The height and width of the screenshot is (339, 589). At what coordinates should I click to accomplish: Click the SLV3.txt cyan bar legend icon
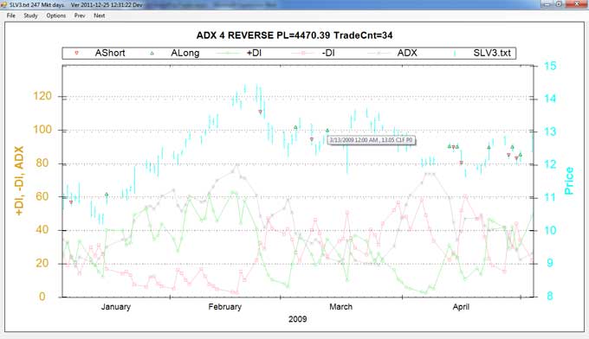click(x=455, y=54)
